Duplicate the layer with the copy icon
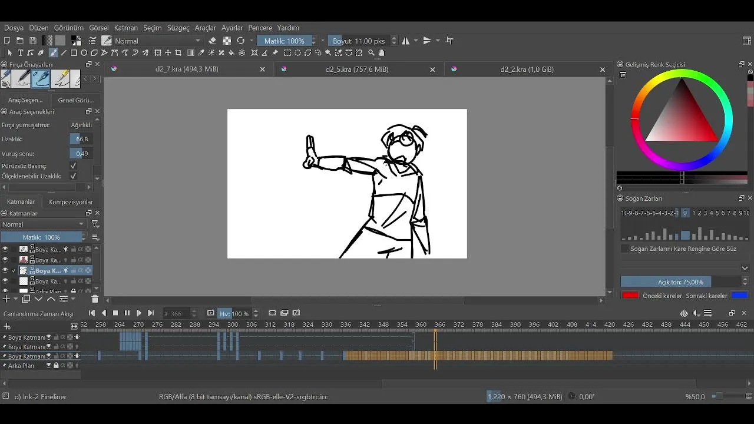The image size is (754, 424). pos(26,299)
